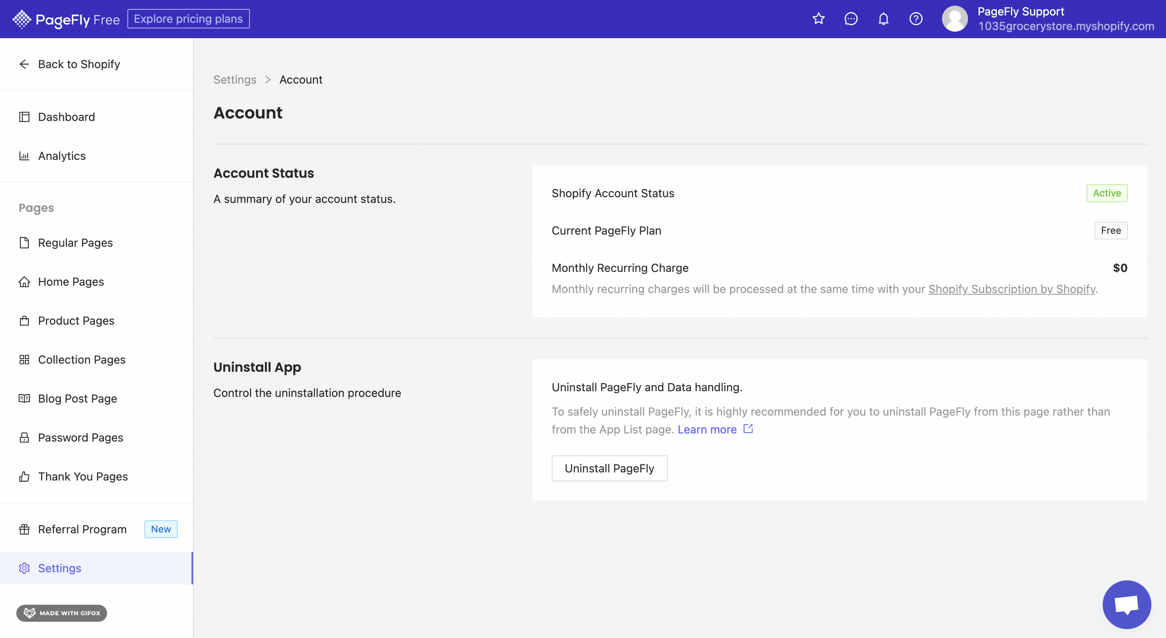Click the Shopify Account Status label
The height and width of the screenshot is (638, 1166).
click(x=613, y=193)
